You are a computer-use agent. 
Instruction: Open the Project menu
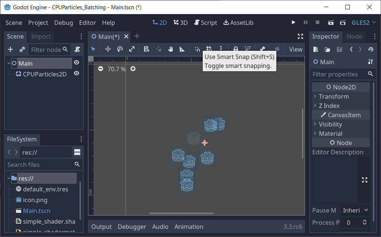coord(38,23)
